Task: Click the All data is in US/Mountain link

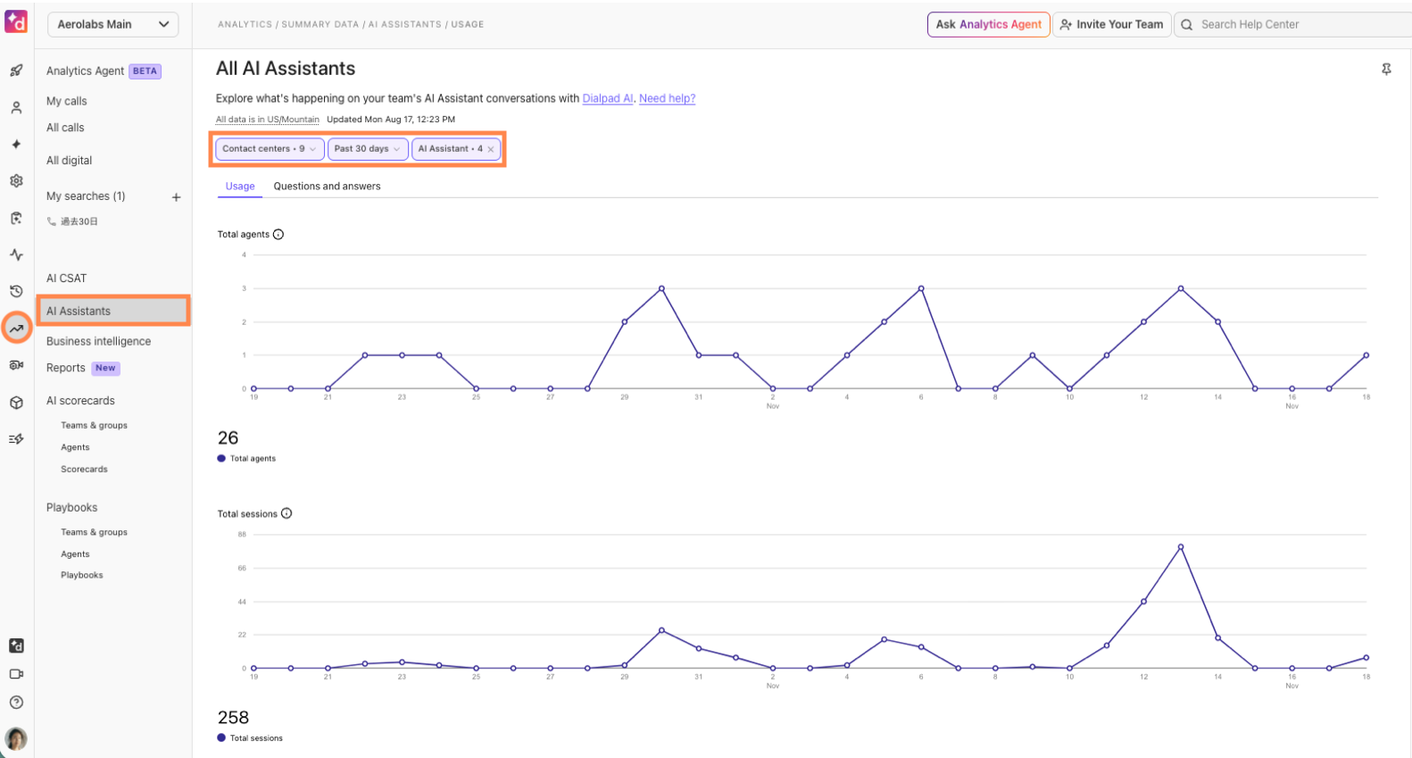Action: 268,120
